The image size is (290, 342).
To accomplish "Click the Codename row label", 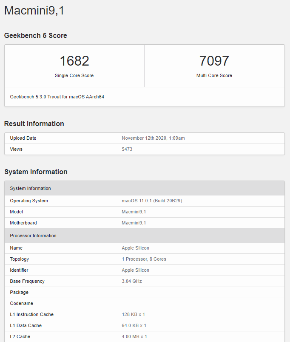I will tap(22, 303).
